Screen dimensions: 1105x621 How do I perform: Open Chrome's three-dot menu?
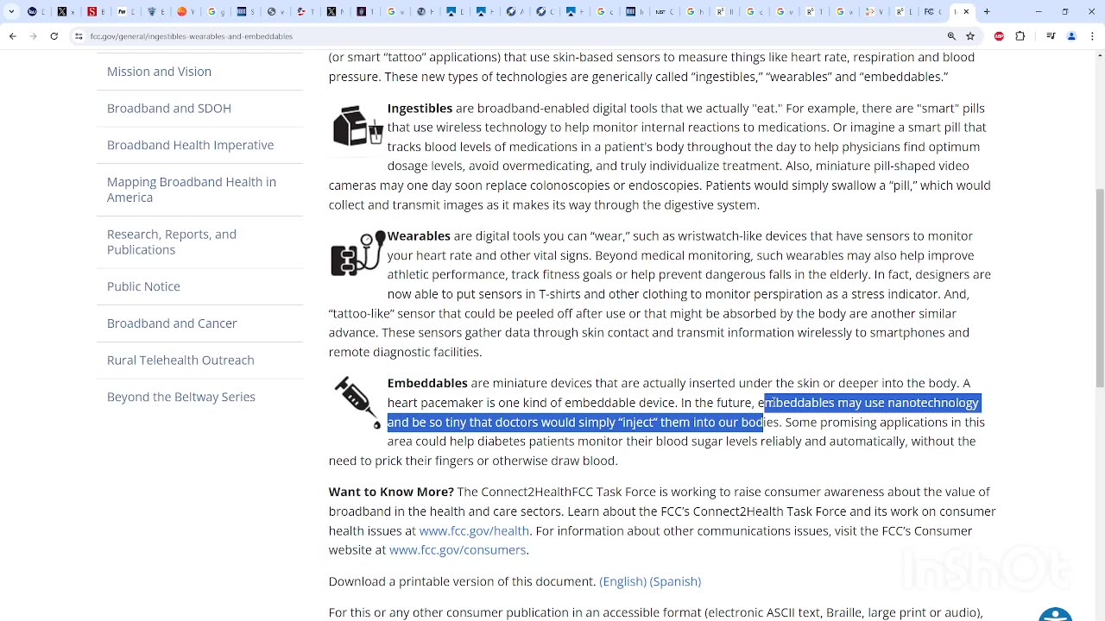1092,36
